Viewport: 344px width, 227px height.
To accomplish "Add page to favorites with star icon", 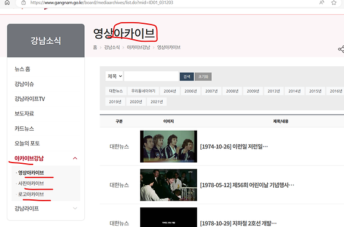I will (x=334, y=2).
